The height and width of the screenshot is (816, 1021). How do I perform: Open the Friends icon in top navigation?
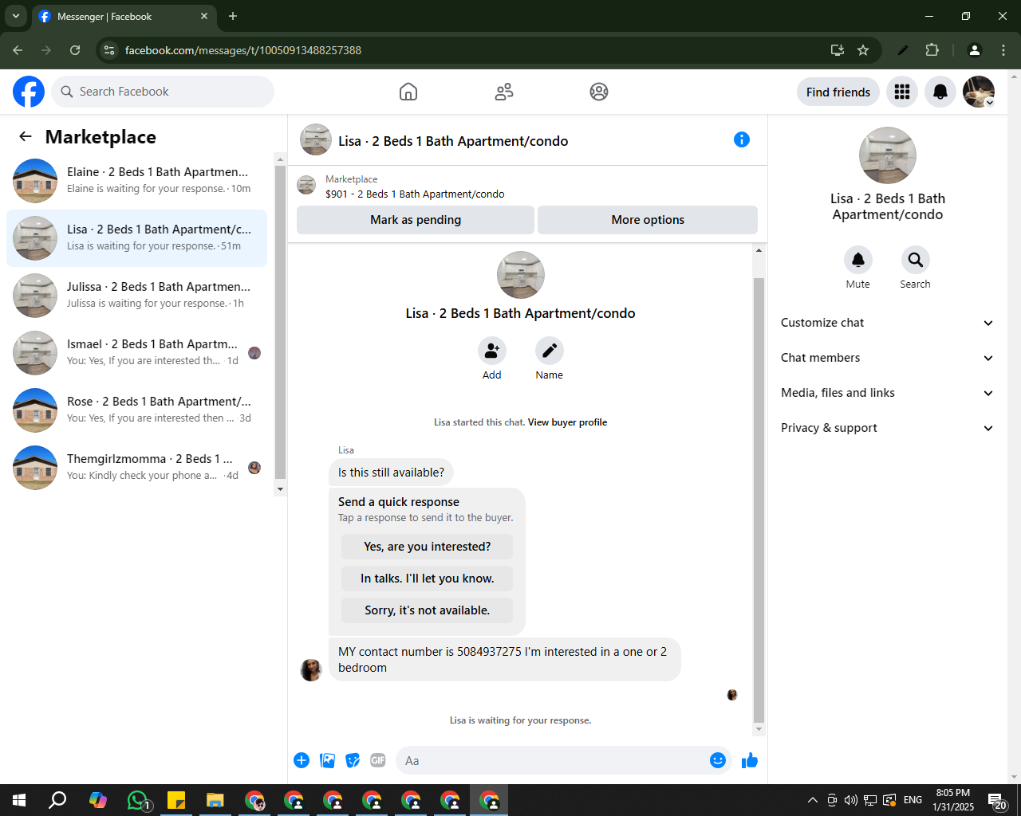[504, 92]
